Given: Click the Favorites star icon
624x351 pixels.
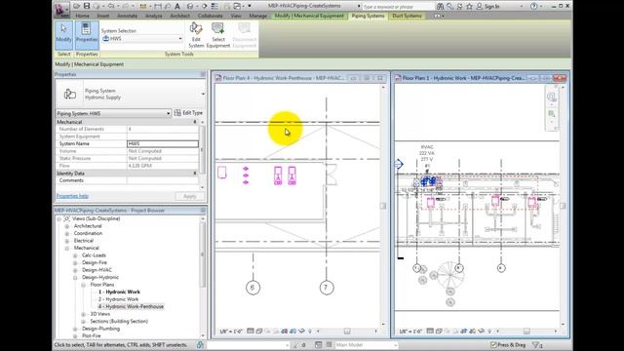Looking at the screenshot, I should click(469, 7).
